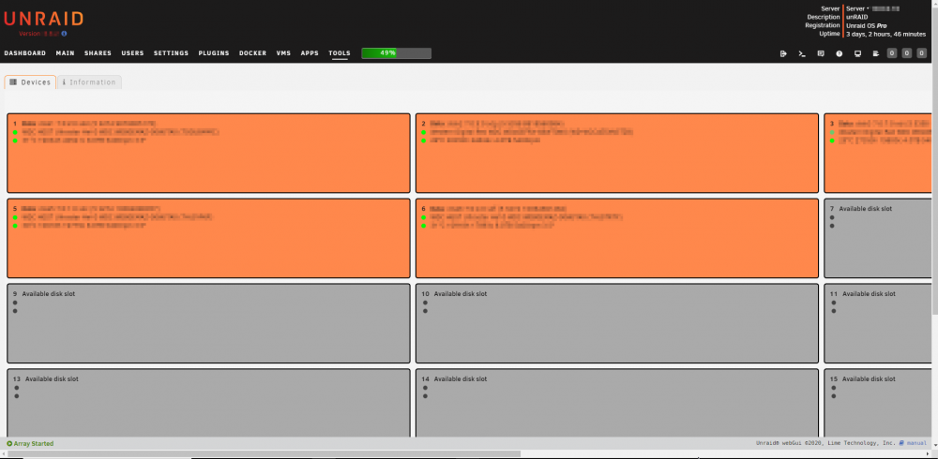Click the 49% progress bar
This screenshot has height=459, width=938.
(396, 53)
